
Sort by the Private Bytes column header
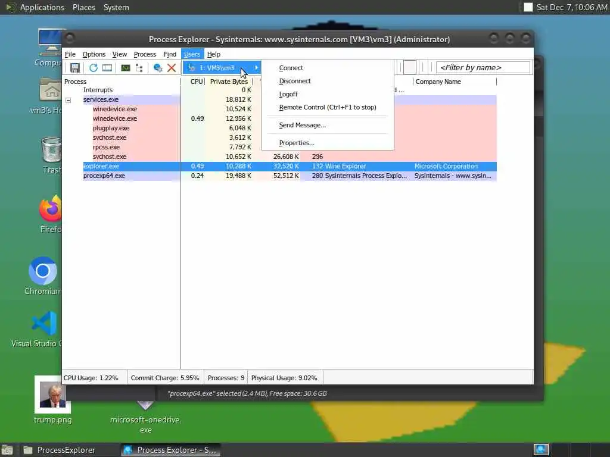click(x=229, y=82)
